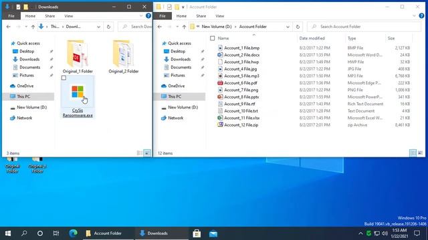The height and width of the screenshot is (240, 428).
Task: Open address history dropdown in Account Folder
Action: pyautogui.click(x=288, y=27)
